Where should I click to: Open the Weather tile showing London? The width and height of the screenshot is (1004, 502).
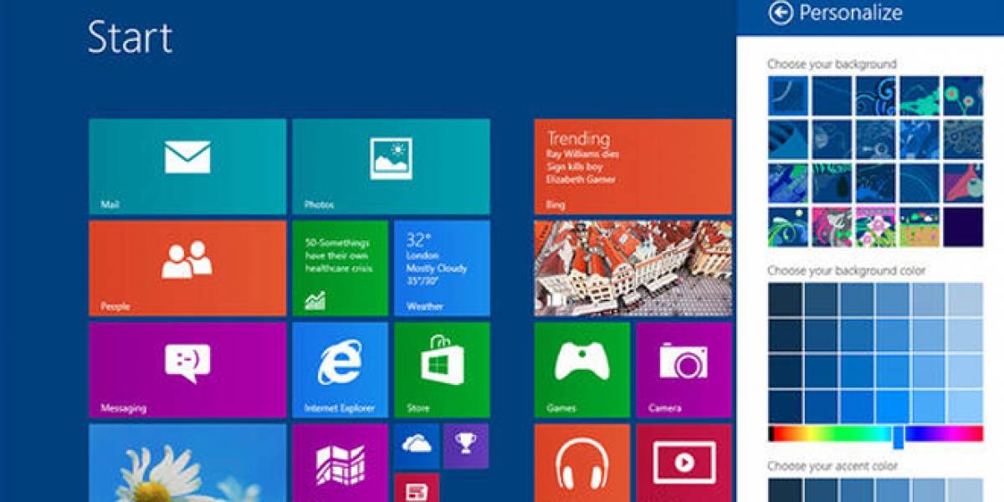442,269
